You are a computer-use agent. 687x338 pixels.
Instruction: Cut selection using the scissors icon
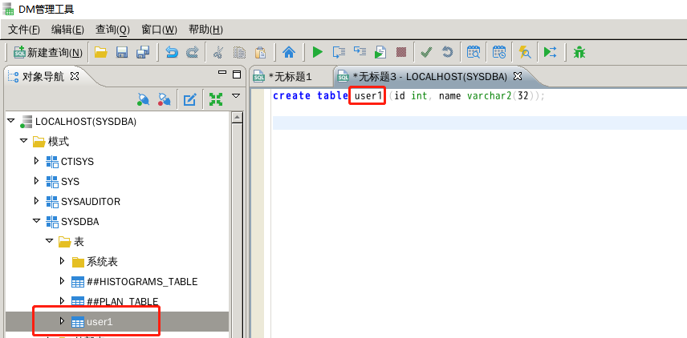pyautogui.click(x=217, y=53)
